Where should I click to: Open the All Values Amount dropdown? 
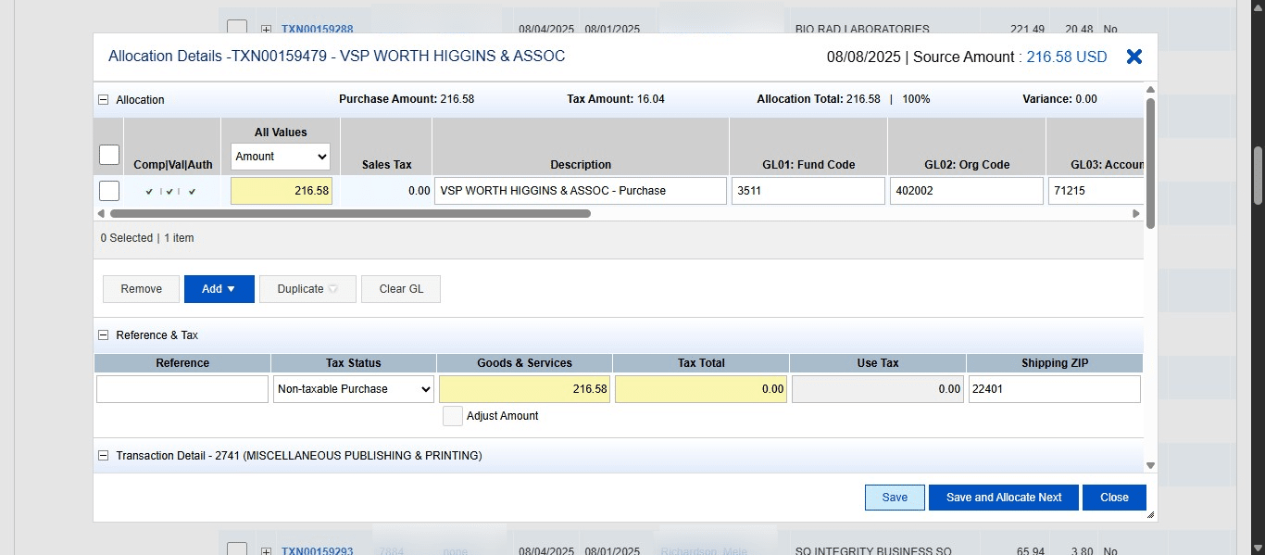coord(280,157)
